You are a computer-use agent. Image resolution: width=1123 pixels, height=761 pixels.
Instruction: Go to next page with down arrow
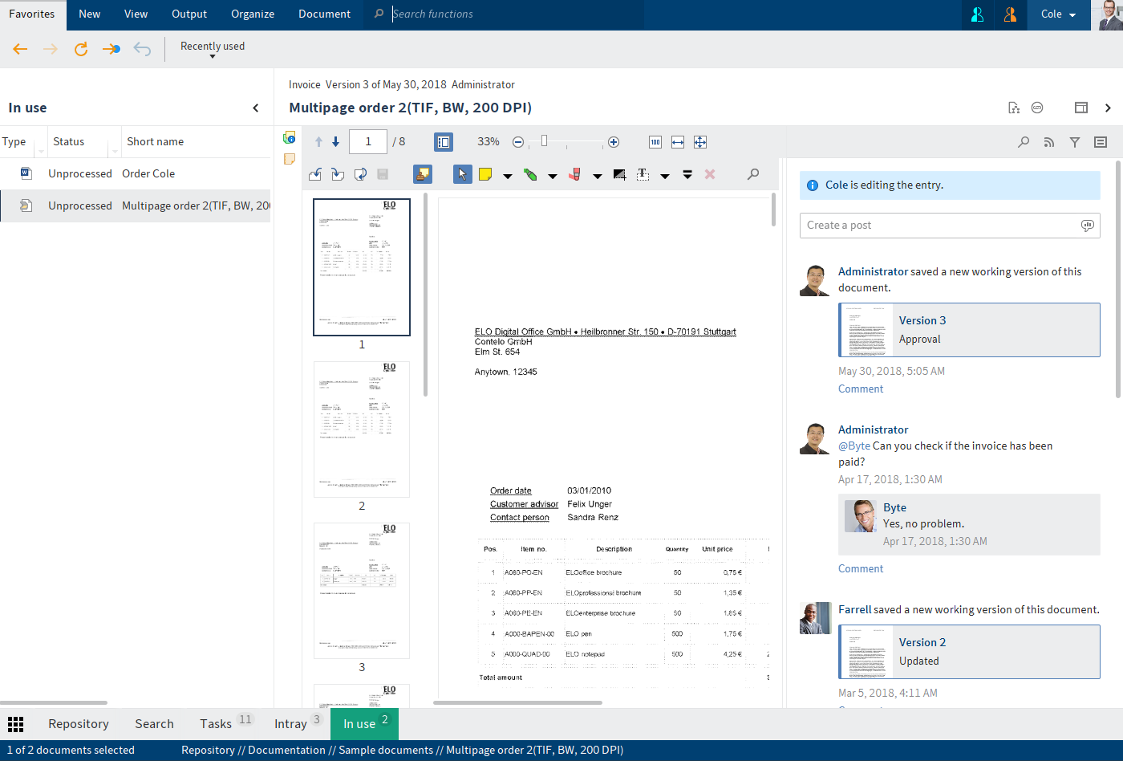(x=335, y=142)
